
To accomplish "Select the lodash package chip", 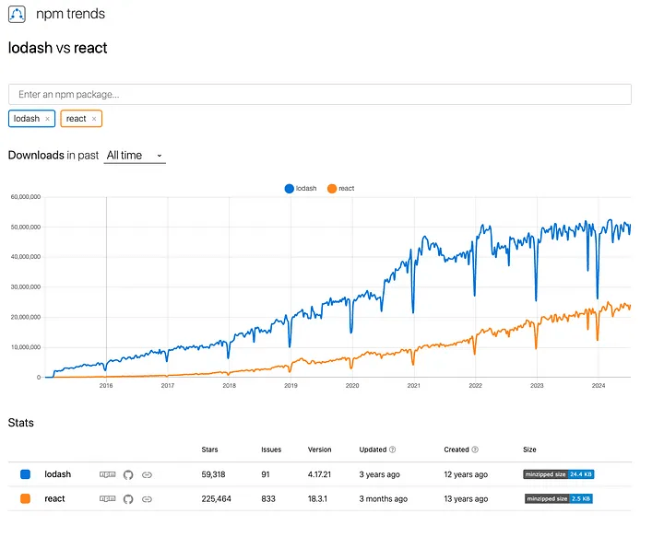I will [31, 119].
